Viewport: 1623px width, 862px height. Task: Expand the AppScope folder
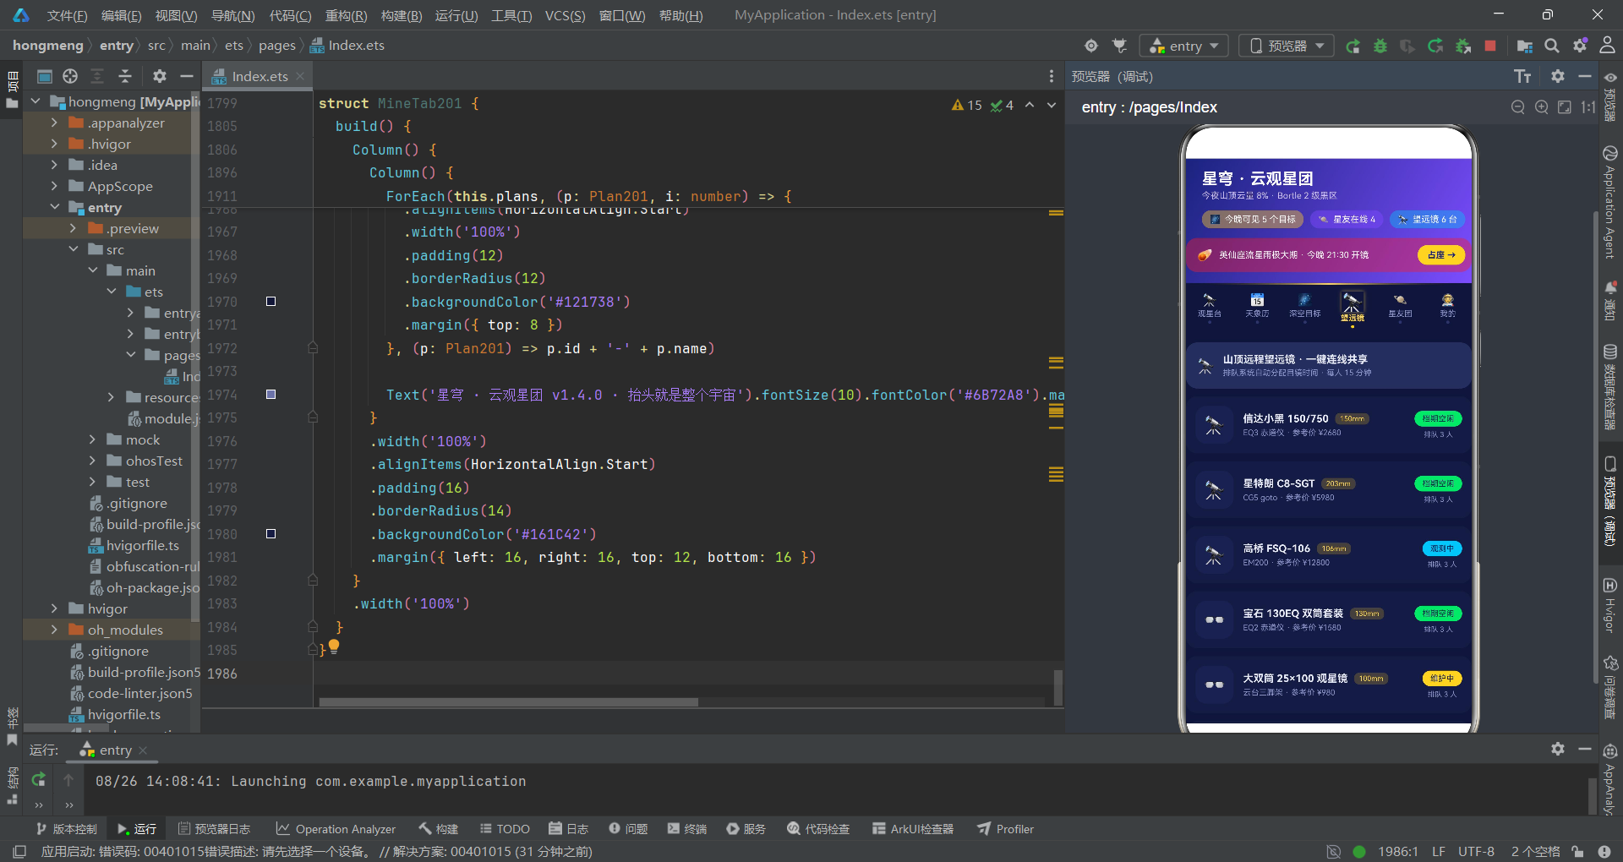click(54, 186)
